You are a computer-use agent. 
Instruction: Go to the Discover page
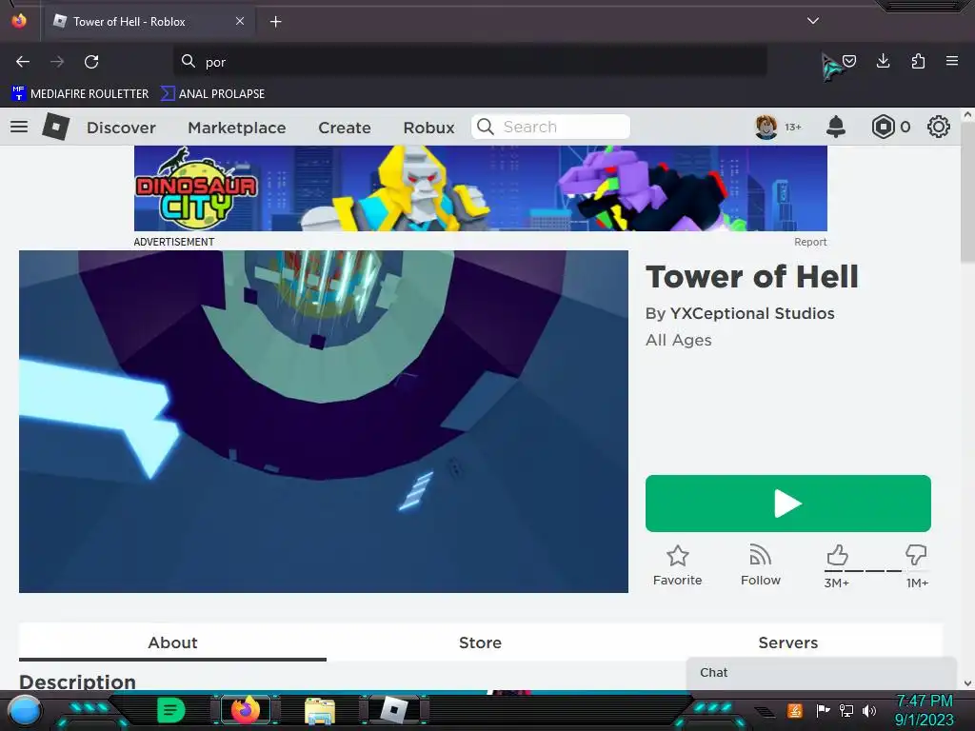coord(121,128)
